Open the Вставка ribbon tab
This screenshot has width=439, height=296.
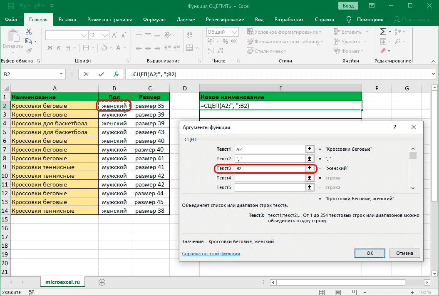(67, 20)
